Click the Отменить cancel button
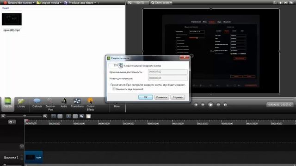296x166 pixels. click(x=161, y=97)
